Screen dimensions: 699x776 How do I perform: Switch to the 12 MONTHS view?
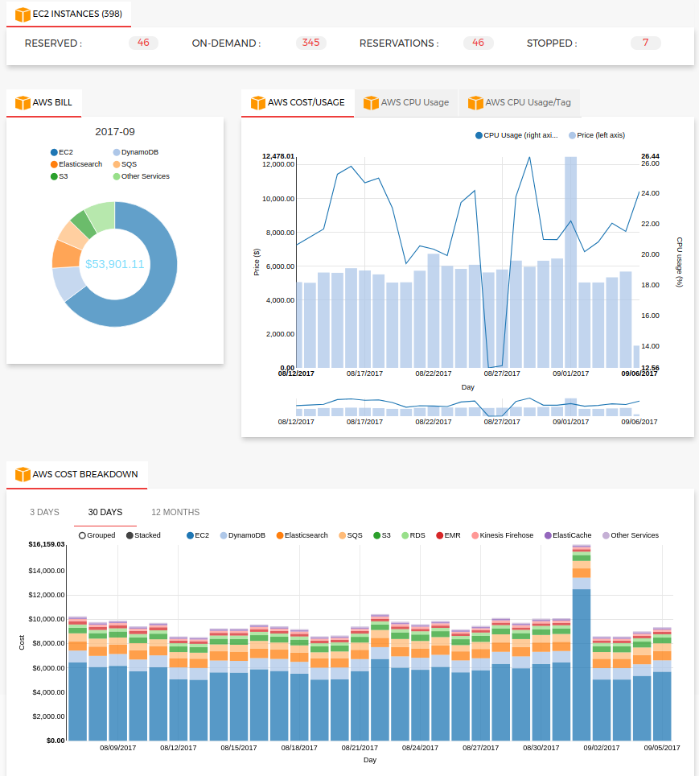click(x=175, y=512)
